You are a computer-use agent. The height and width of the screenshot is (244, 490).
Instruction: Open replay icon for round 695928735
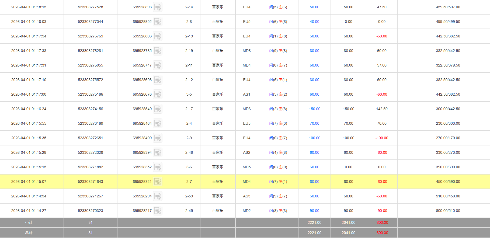(x=158, y=51)
